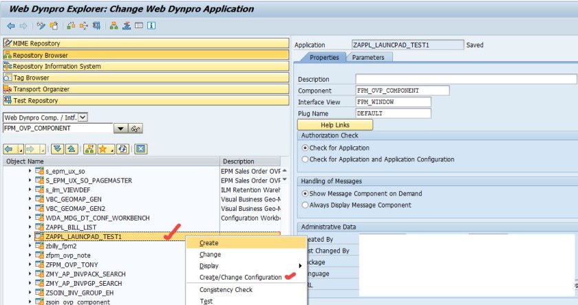Click the glasses Display icon beside component field
Viewport: 578px width, 305px height.
coord(136,128)
